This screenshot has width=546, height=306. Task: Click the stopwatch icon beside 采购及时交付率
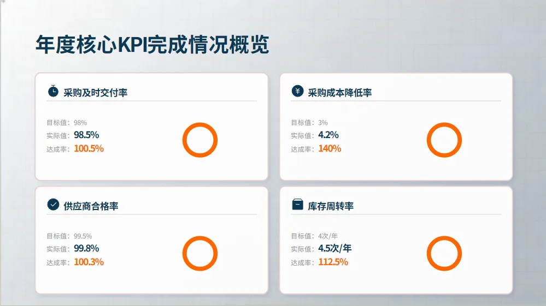coord(53,91)
